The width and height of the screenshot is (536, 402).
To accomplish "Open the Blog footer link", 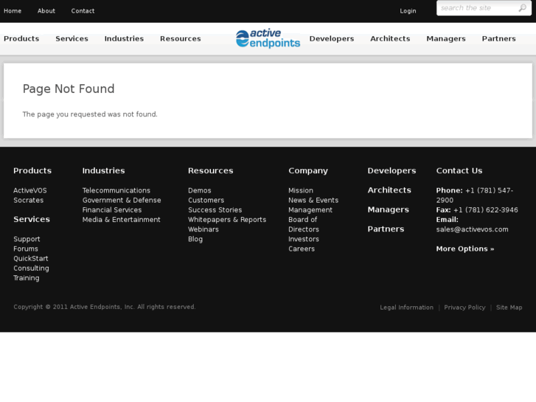I will 195,239.
